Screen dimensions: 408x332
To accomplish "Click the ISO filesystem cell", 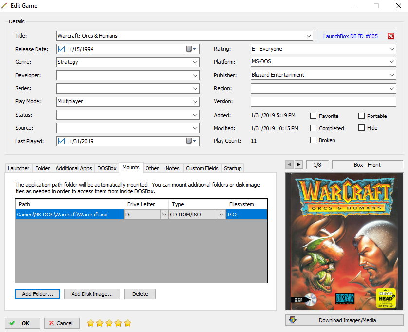I will click(x=247, y=215).
